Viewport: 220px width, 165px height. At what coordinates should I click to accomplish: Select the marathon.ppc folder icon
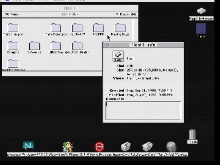click(x=13, y=27)
